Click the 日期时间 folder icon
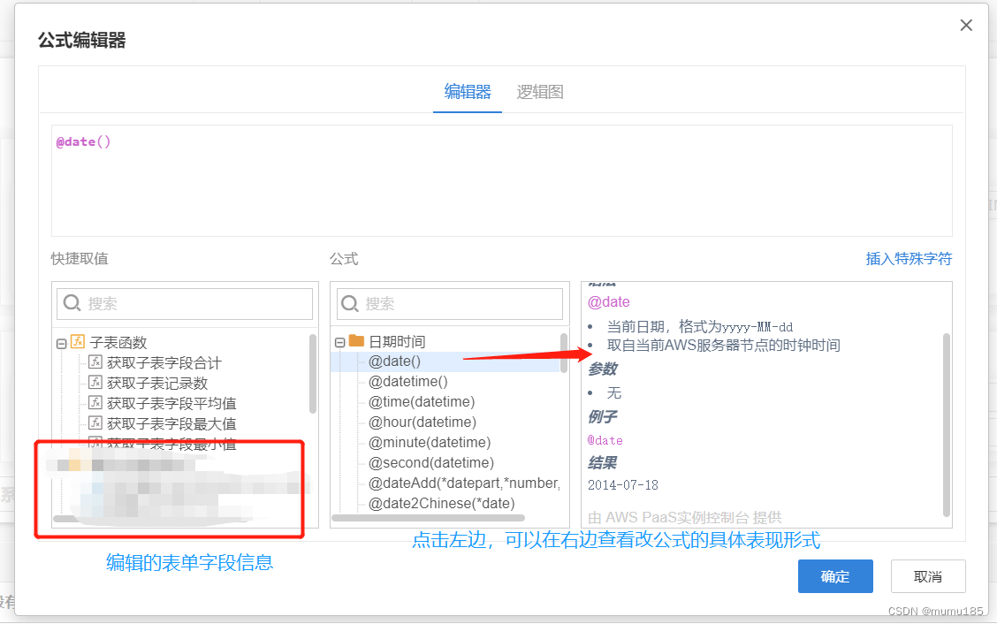 [357, 341]
